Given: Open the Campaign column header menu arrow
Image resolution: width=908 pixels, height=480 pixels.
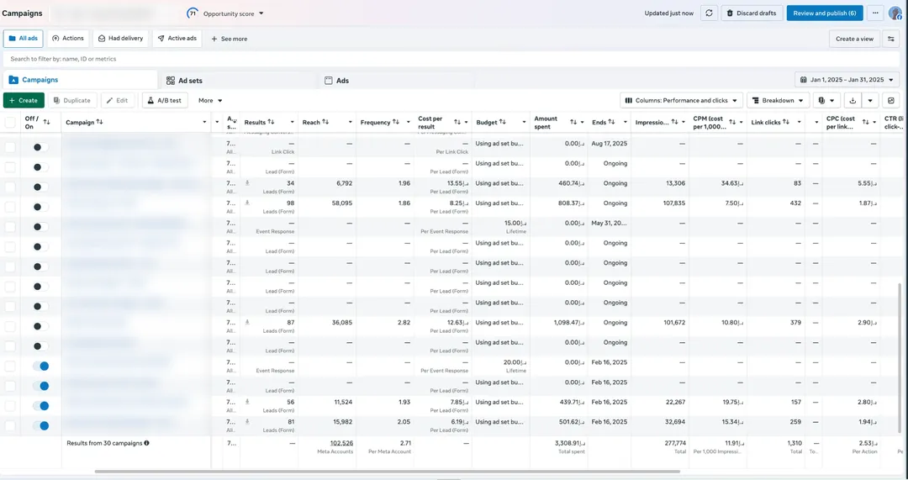Looking at the screenshot, I should point(204,122).
